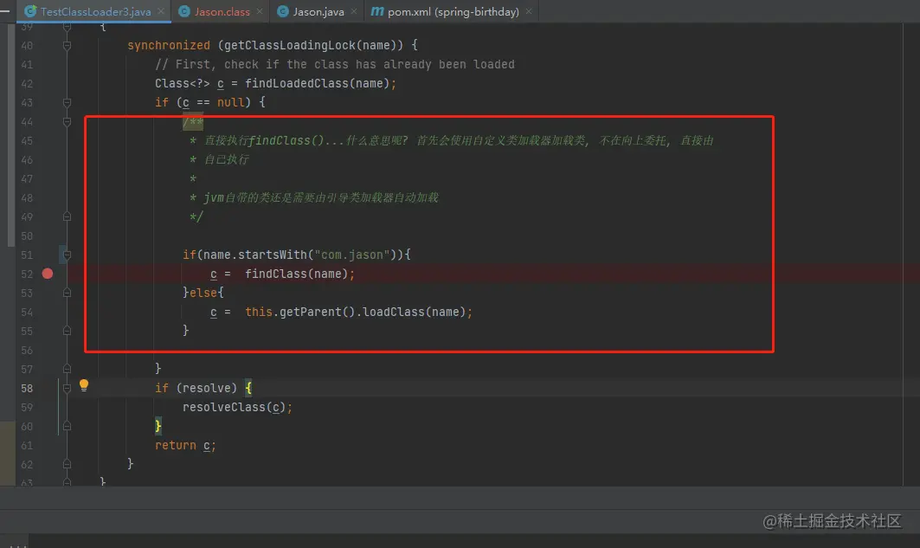920x548 pixels.
Task: Click the else keyword on line 53
Action: (203, 293)
